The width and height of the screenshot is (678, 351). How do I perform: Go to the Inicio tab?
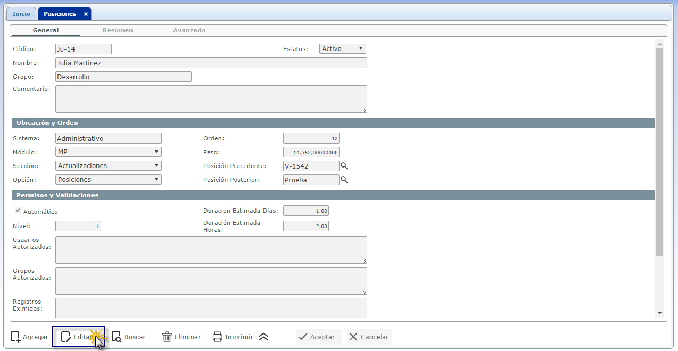[21, 14]
